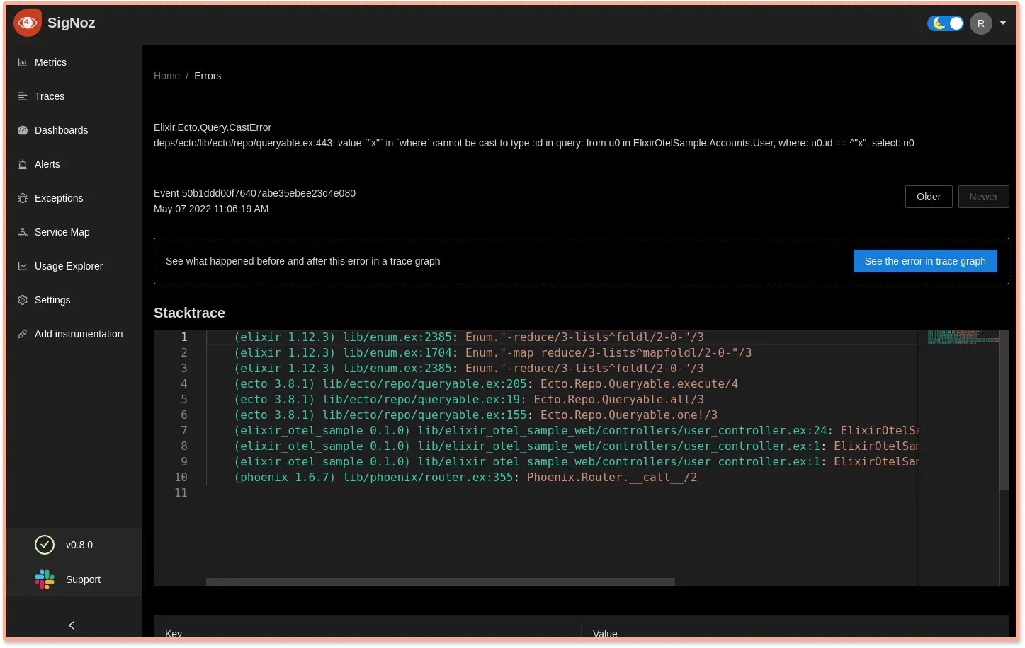The image size is (1025, 648).
Task: Click See the error in trace graph
Action: 925,261
